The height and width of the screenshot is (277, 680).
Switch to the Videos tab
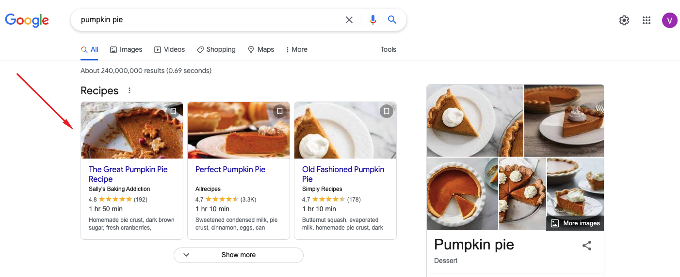(x=169, y=49)
